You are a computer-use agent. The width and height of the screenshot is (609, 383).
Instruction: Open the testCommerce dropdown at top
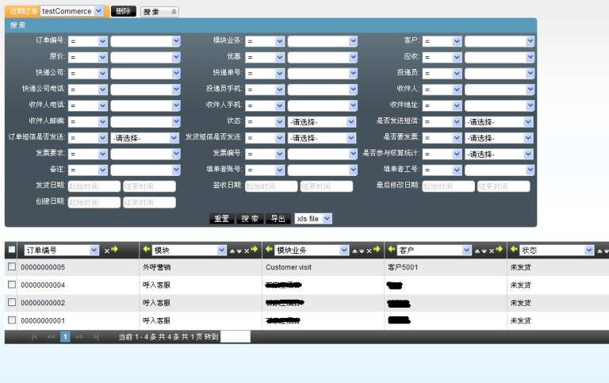coord(98,11)
